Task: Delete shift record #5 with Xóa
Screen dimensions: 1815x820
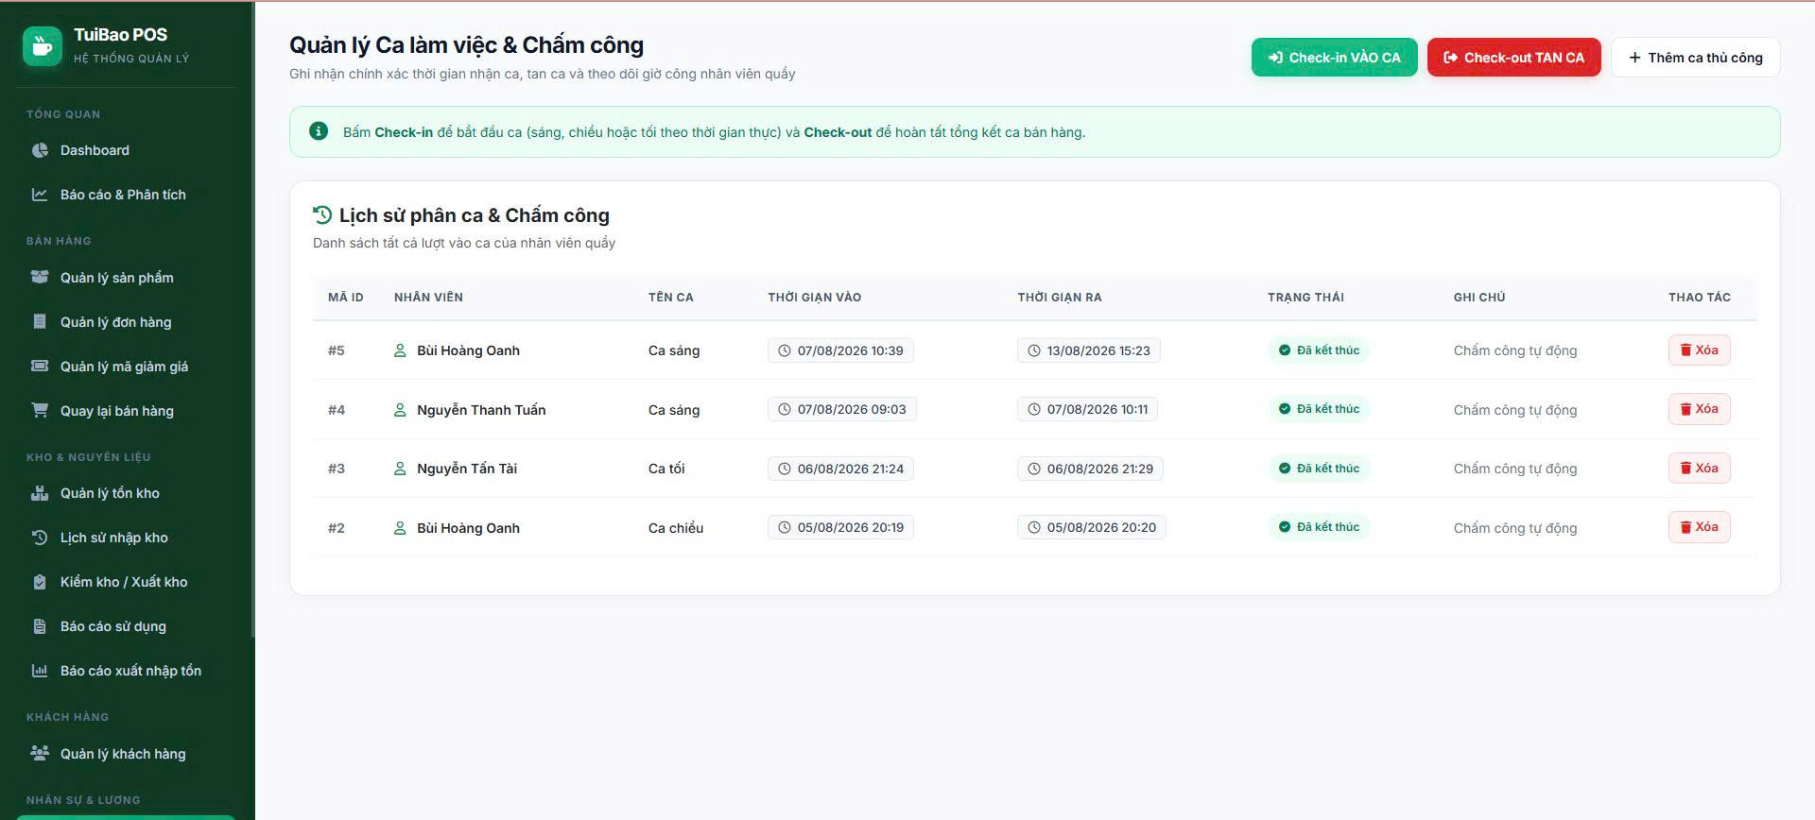Action: click(1699, 350)
